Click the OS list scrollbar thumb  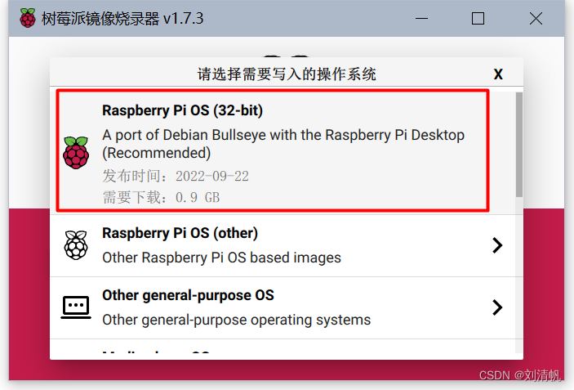coord(519,145)
